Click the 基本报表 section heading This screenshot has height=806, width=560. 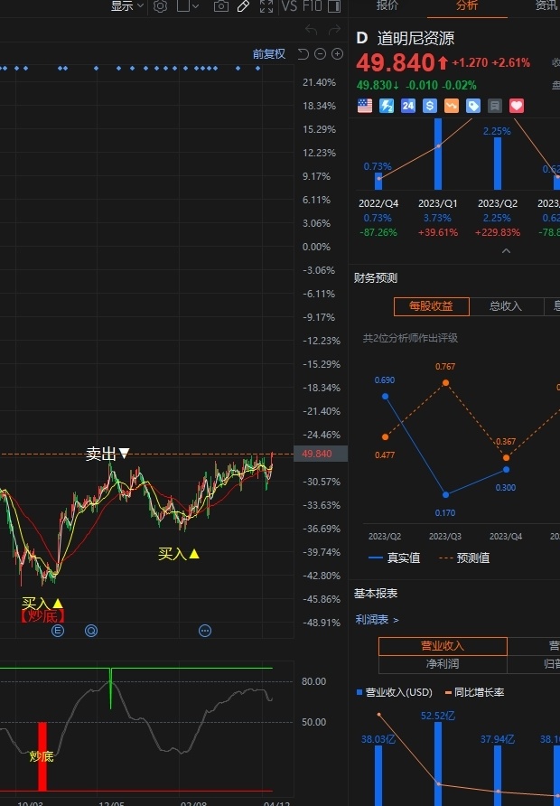376,593
